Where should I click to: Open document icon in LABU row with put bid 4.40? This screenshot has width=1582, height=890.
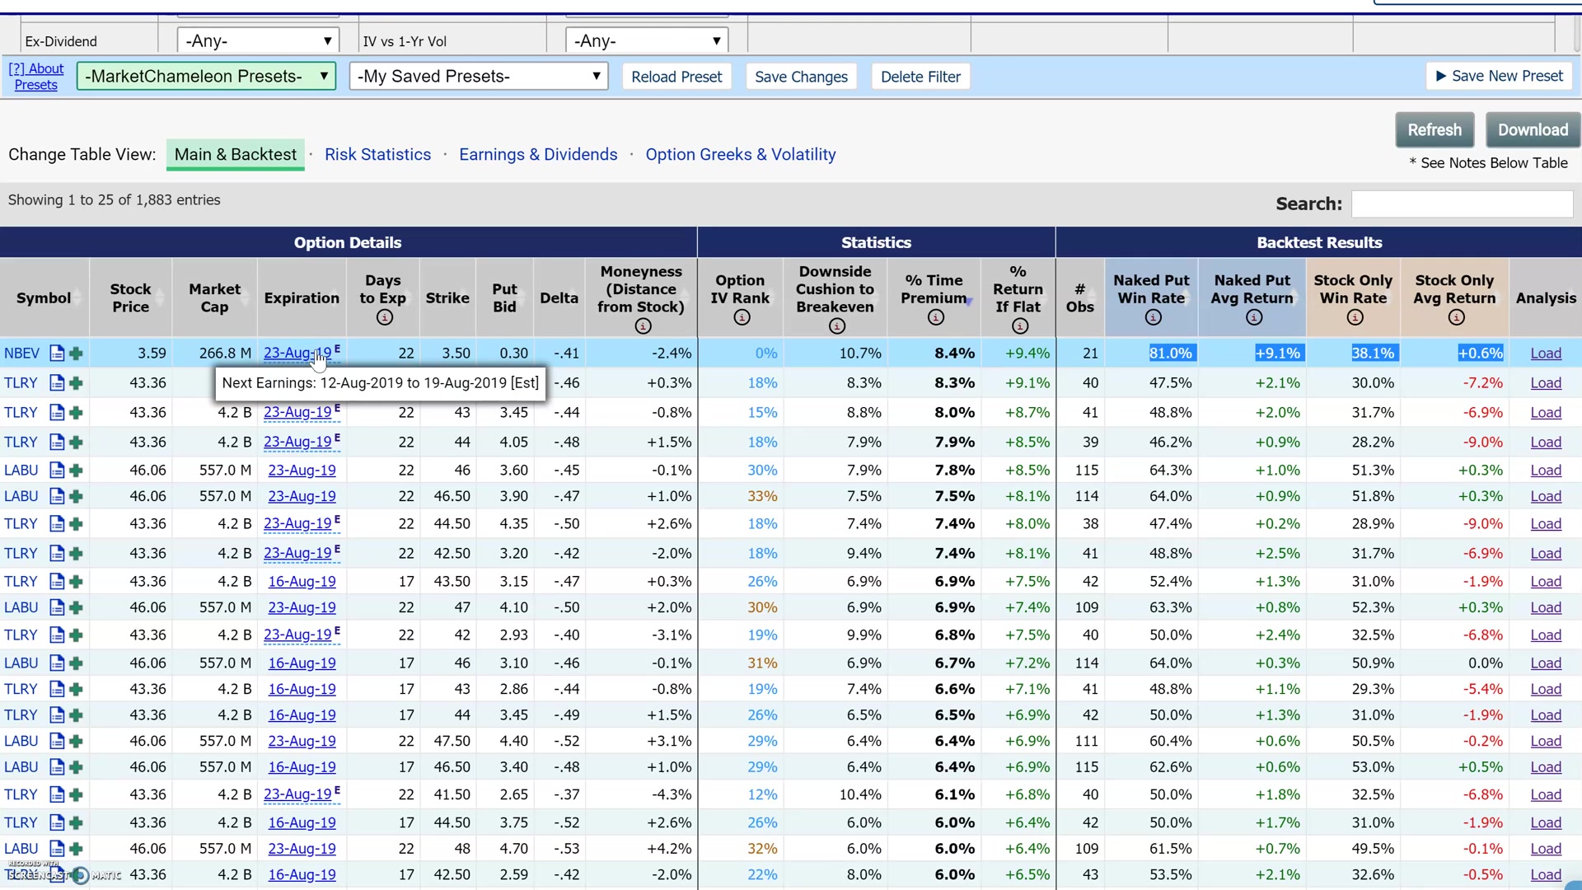click(x=57, y=742)
